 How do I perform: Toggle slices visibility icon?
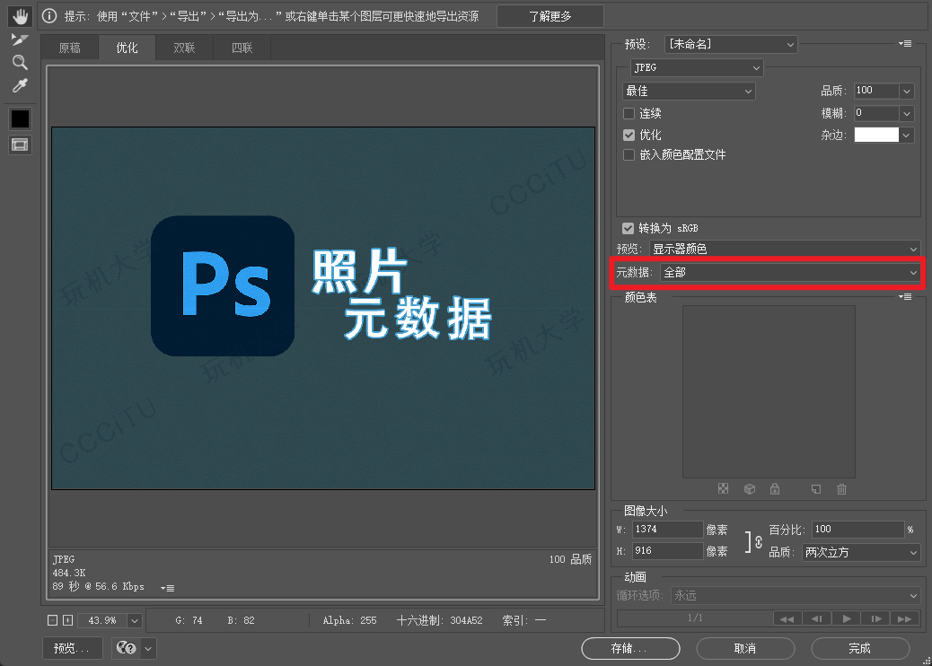coord(20,145)
